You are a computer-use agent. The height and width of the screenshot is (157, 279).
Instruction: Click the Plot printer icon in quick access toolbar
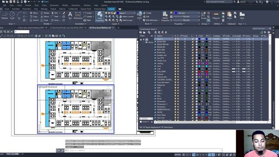point(25,2)
